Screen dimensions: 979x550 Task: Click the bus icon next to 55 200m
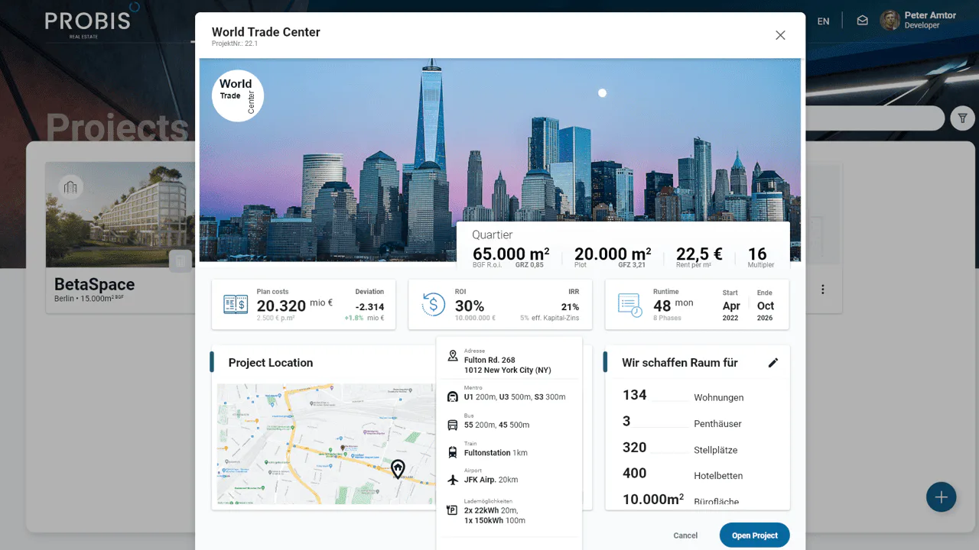tap(453, 425)
